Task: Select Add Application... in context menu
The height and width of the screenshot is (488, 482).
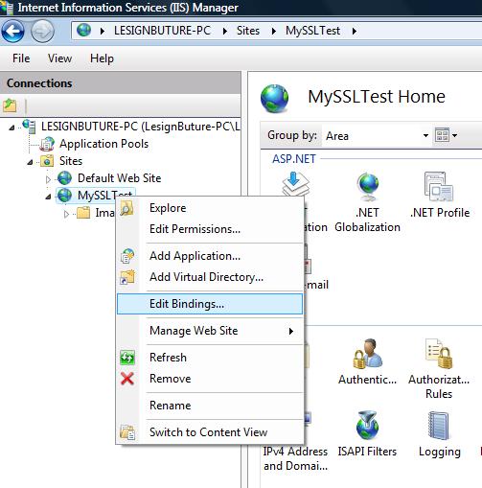Action: tap(210, 256)
